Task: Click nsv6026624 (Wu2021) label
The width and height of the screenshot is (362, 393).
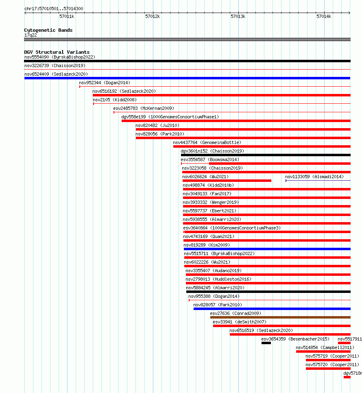Action: [x=205, y=177]
